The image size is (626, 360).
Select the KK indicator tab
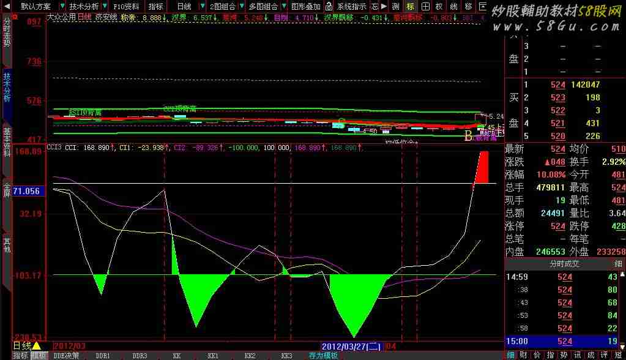click(x=177, y=356)
